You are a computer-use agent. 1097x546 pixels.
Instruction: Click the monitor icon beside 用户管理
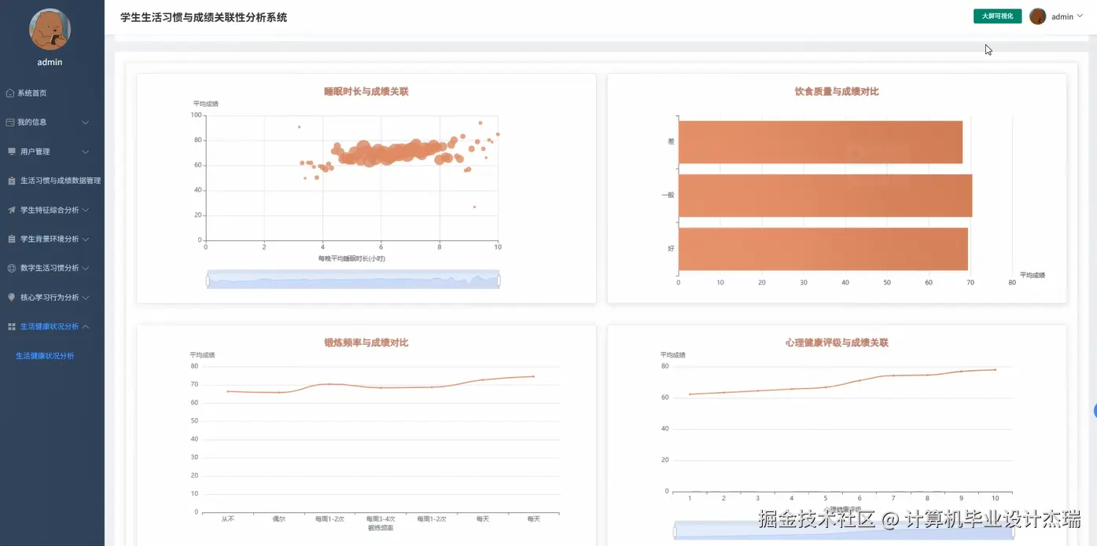(x=11, y=152)
